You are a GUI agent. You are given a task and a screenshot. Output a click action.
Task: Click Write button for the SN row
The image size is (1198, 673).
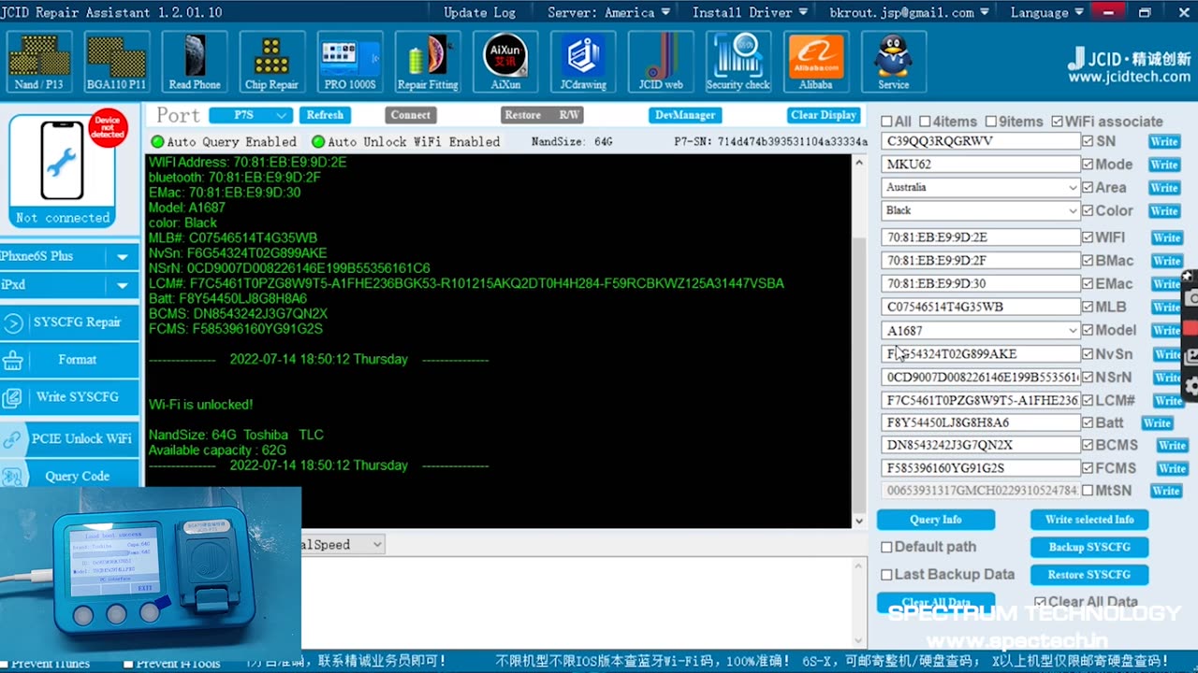(x=1164, y=141)
